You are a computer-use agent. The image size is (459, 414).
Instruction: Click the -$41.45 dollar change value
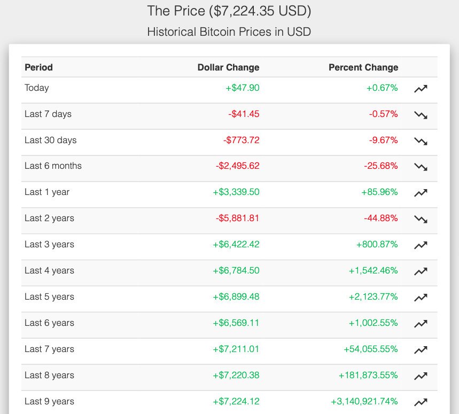[x=244, y=114]
